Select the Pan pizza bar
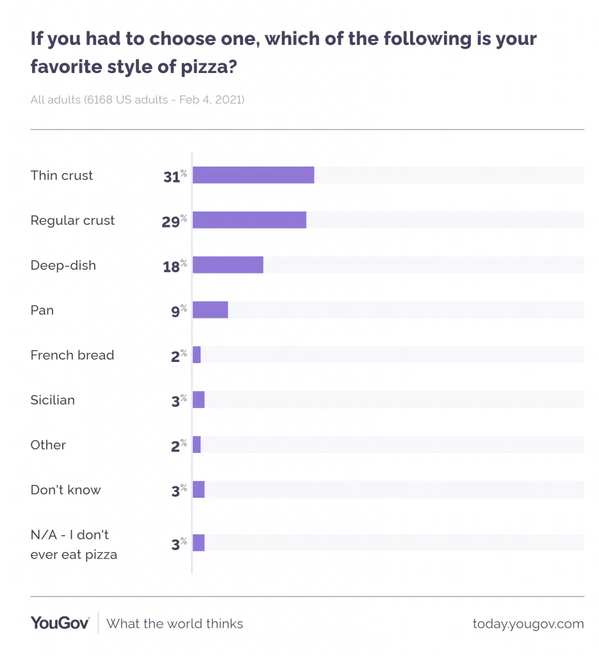599x656 pixels. 210,310
